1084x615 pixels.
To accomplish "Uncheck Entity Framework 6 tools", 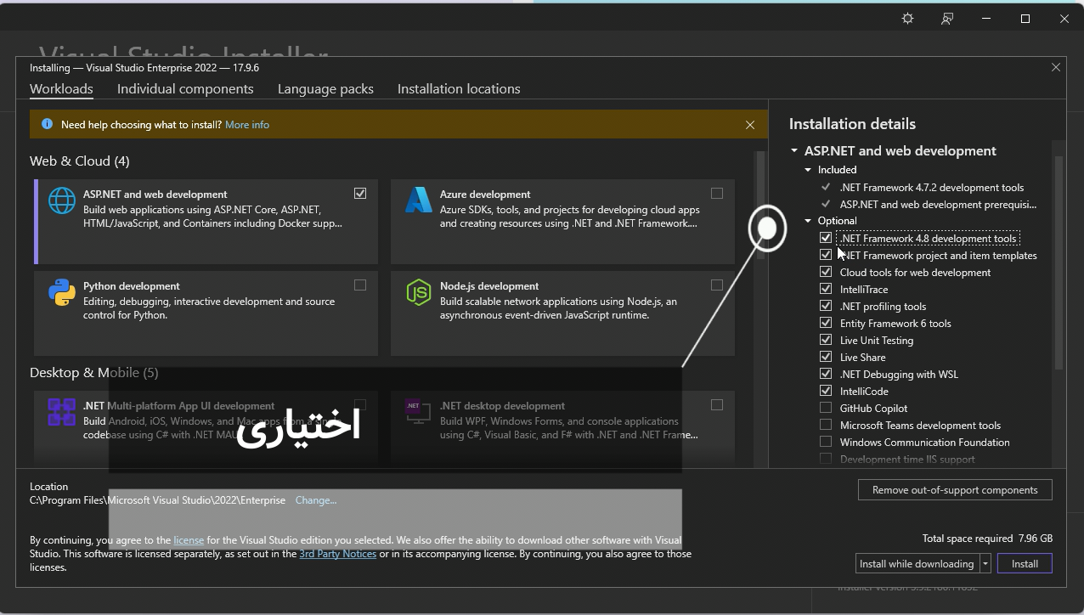I will pyautogui.click(x=826, y=323).
